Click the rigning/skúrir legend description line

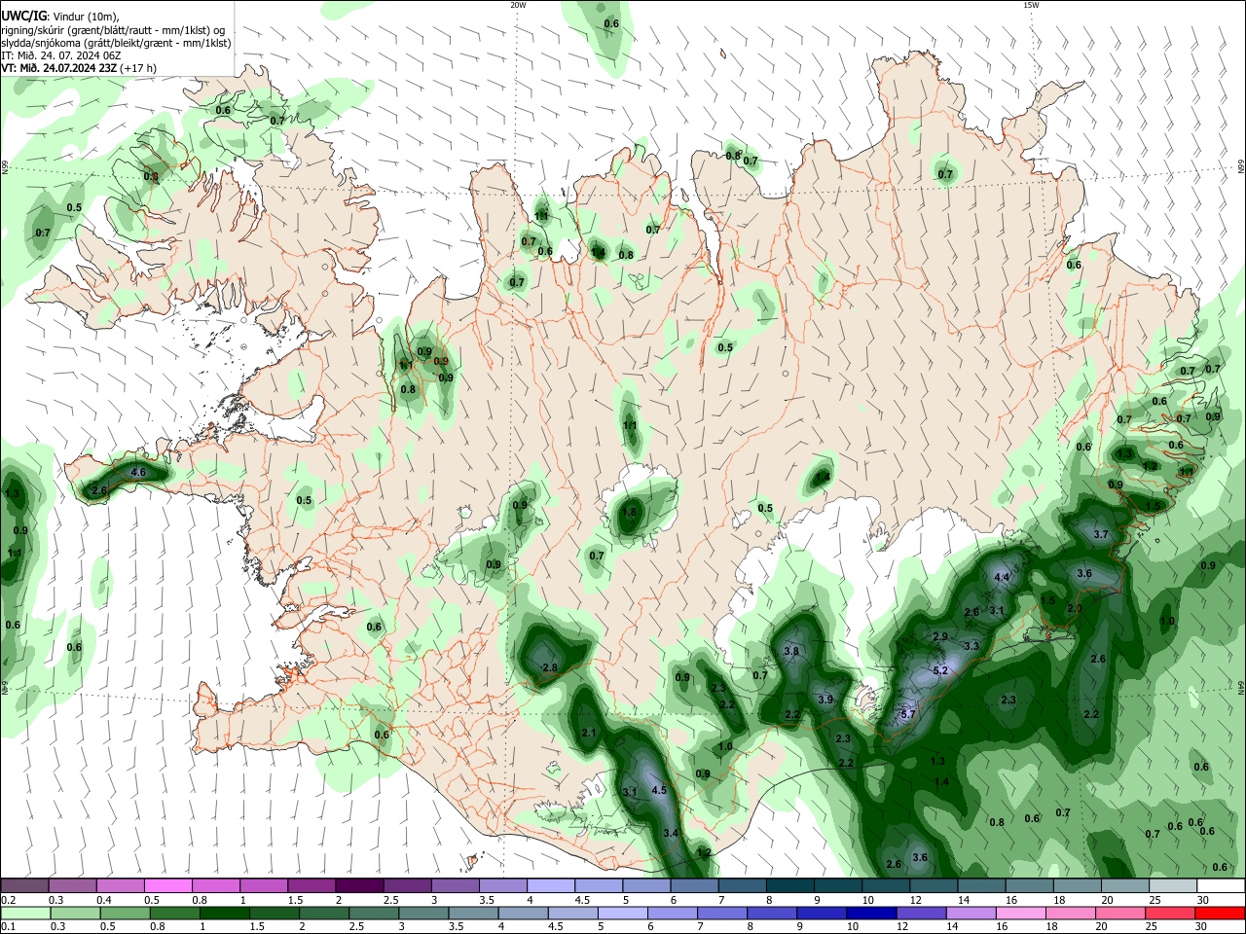tap(113, 30)
